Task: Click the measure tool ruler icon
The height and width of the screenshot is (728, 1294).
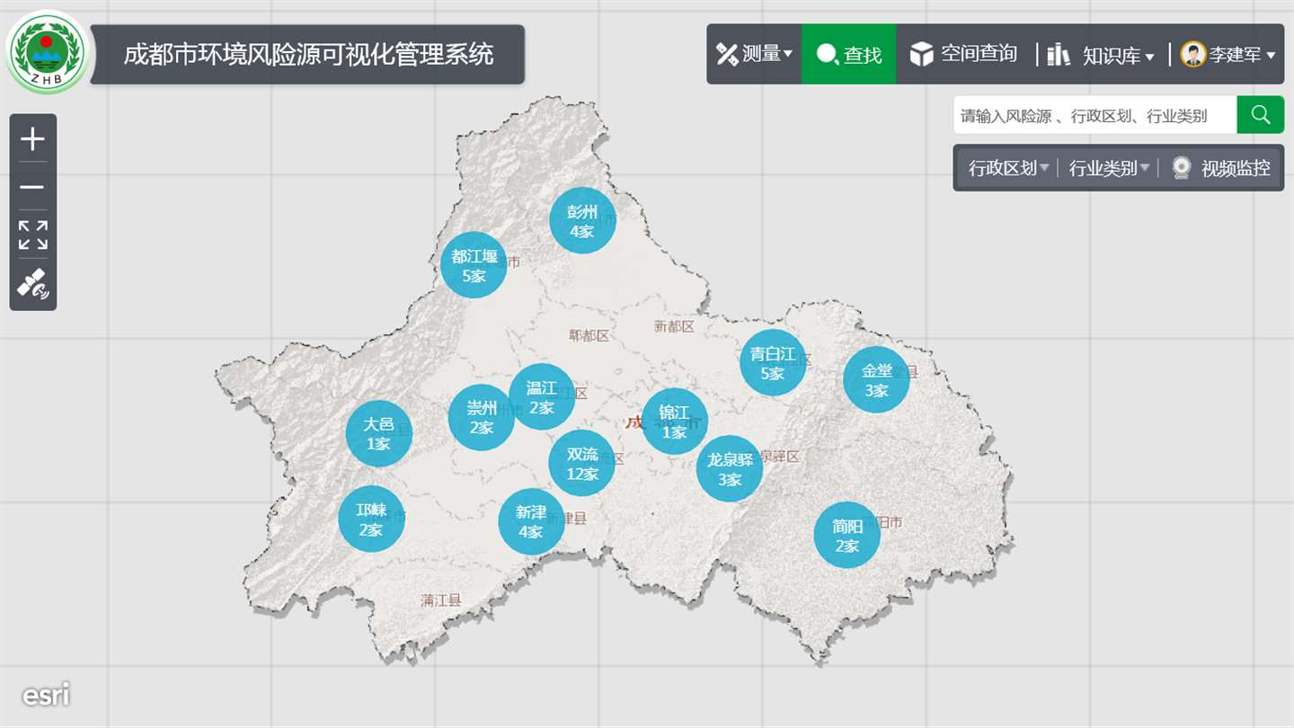Action: click(x=726, y=54)
